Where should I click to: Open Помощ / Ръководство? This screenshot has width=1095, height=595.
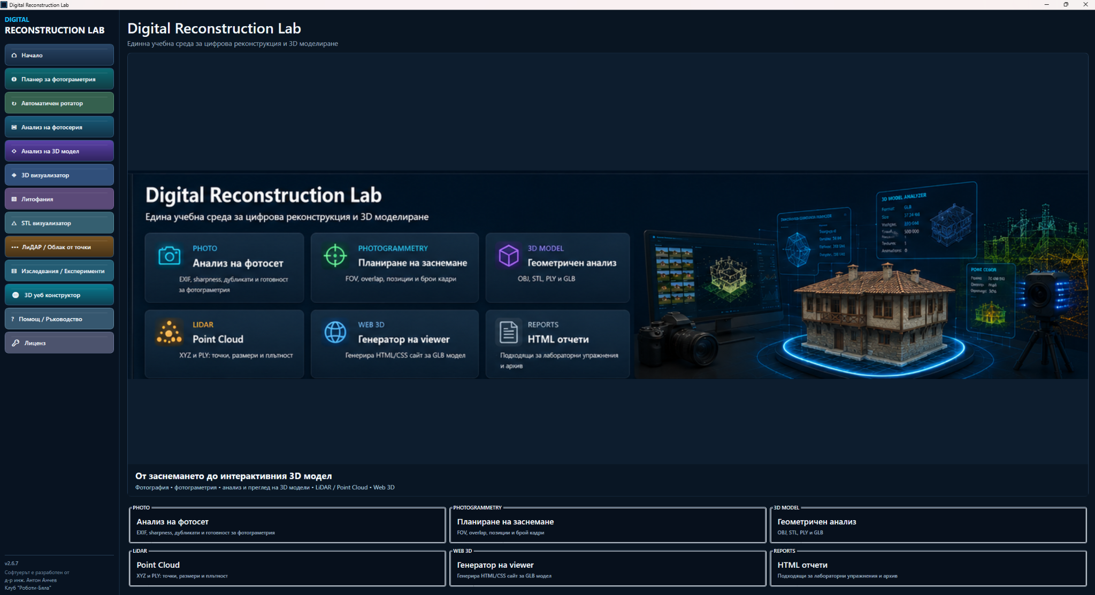59,319
